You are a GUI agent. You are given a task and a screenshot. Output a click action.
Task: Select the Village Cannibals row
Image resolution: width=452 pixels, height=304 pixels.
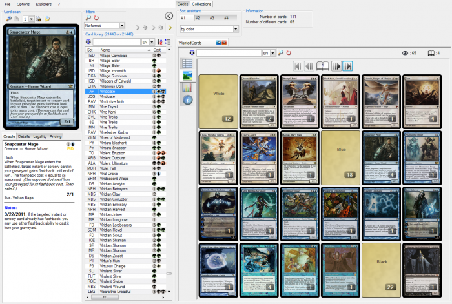[126, 56]
